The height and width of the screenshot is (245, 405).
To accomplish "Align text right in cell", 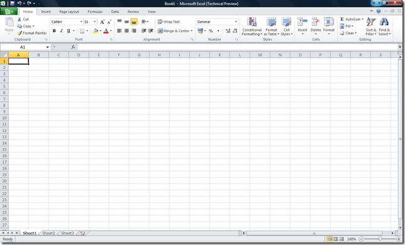I will [134, 31].
